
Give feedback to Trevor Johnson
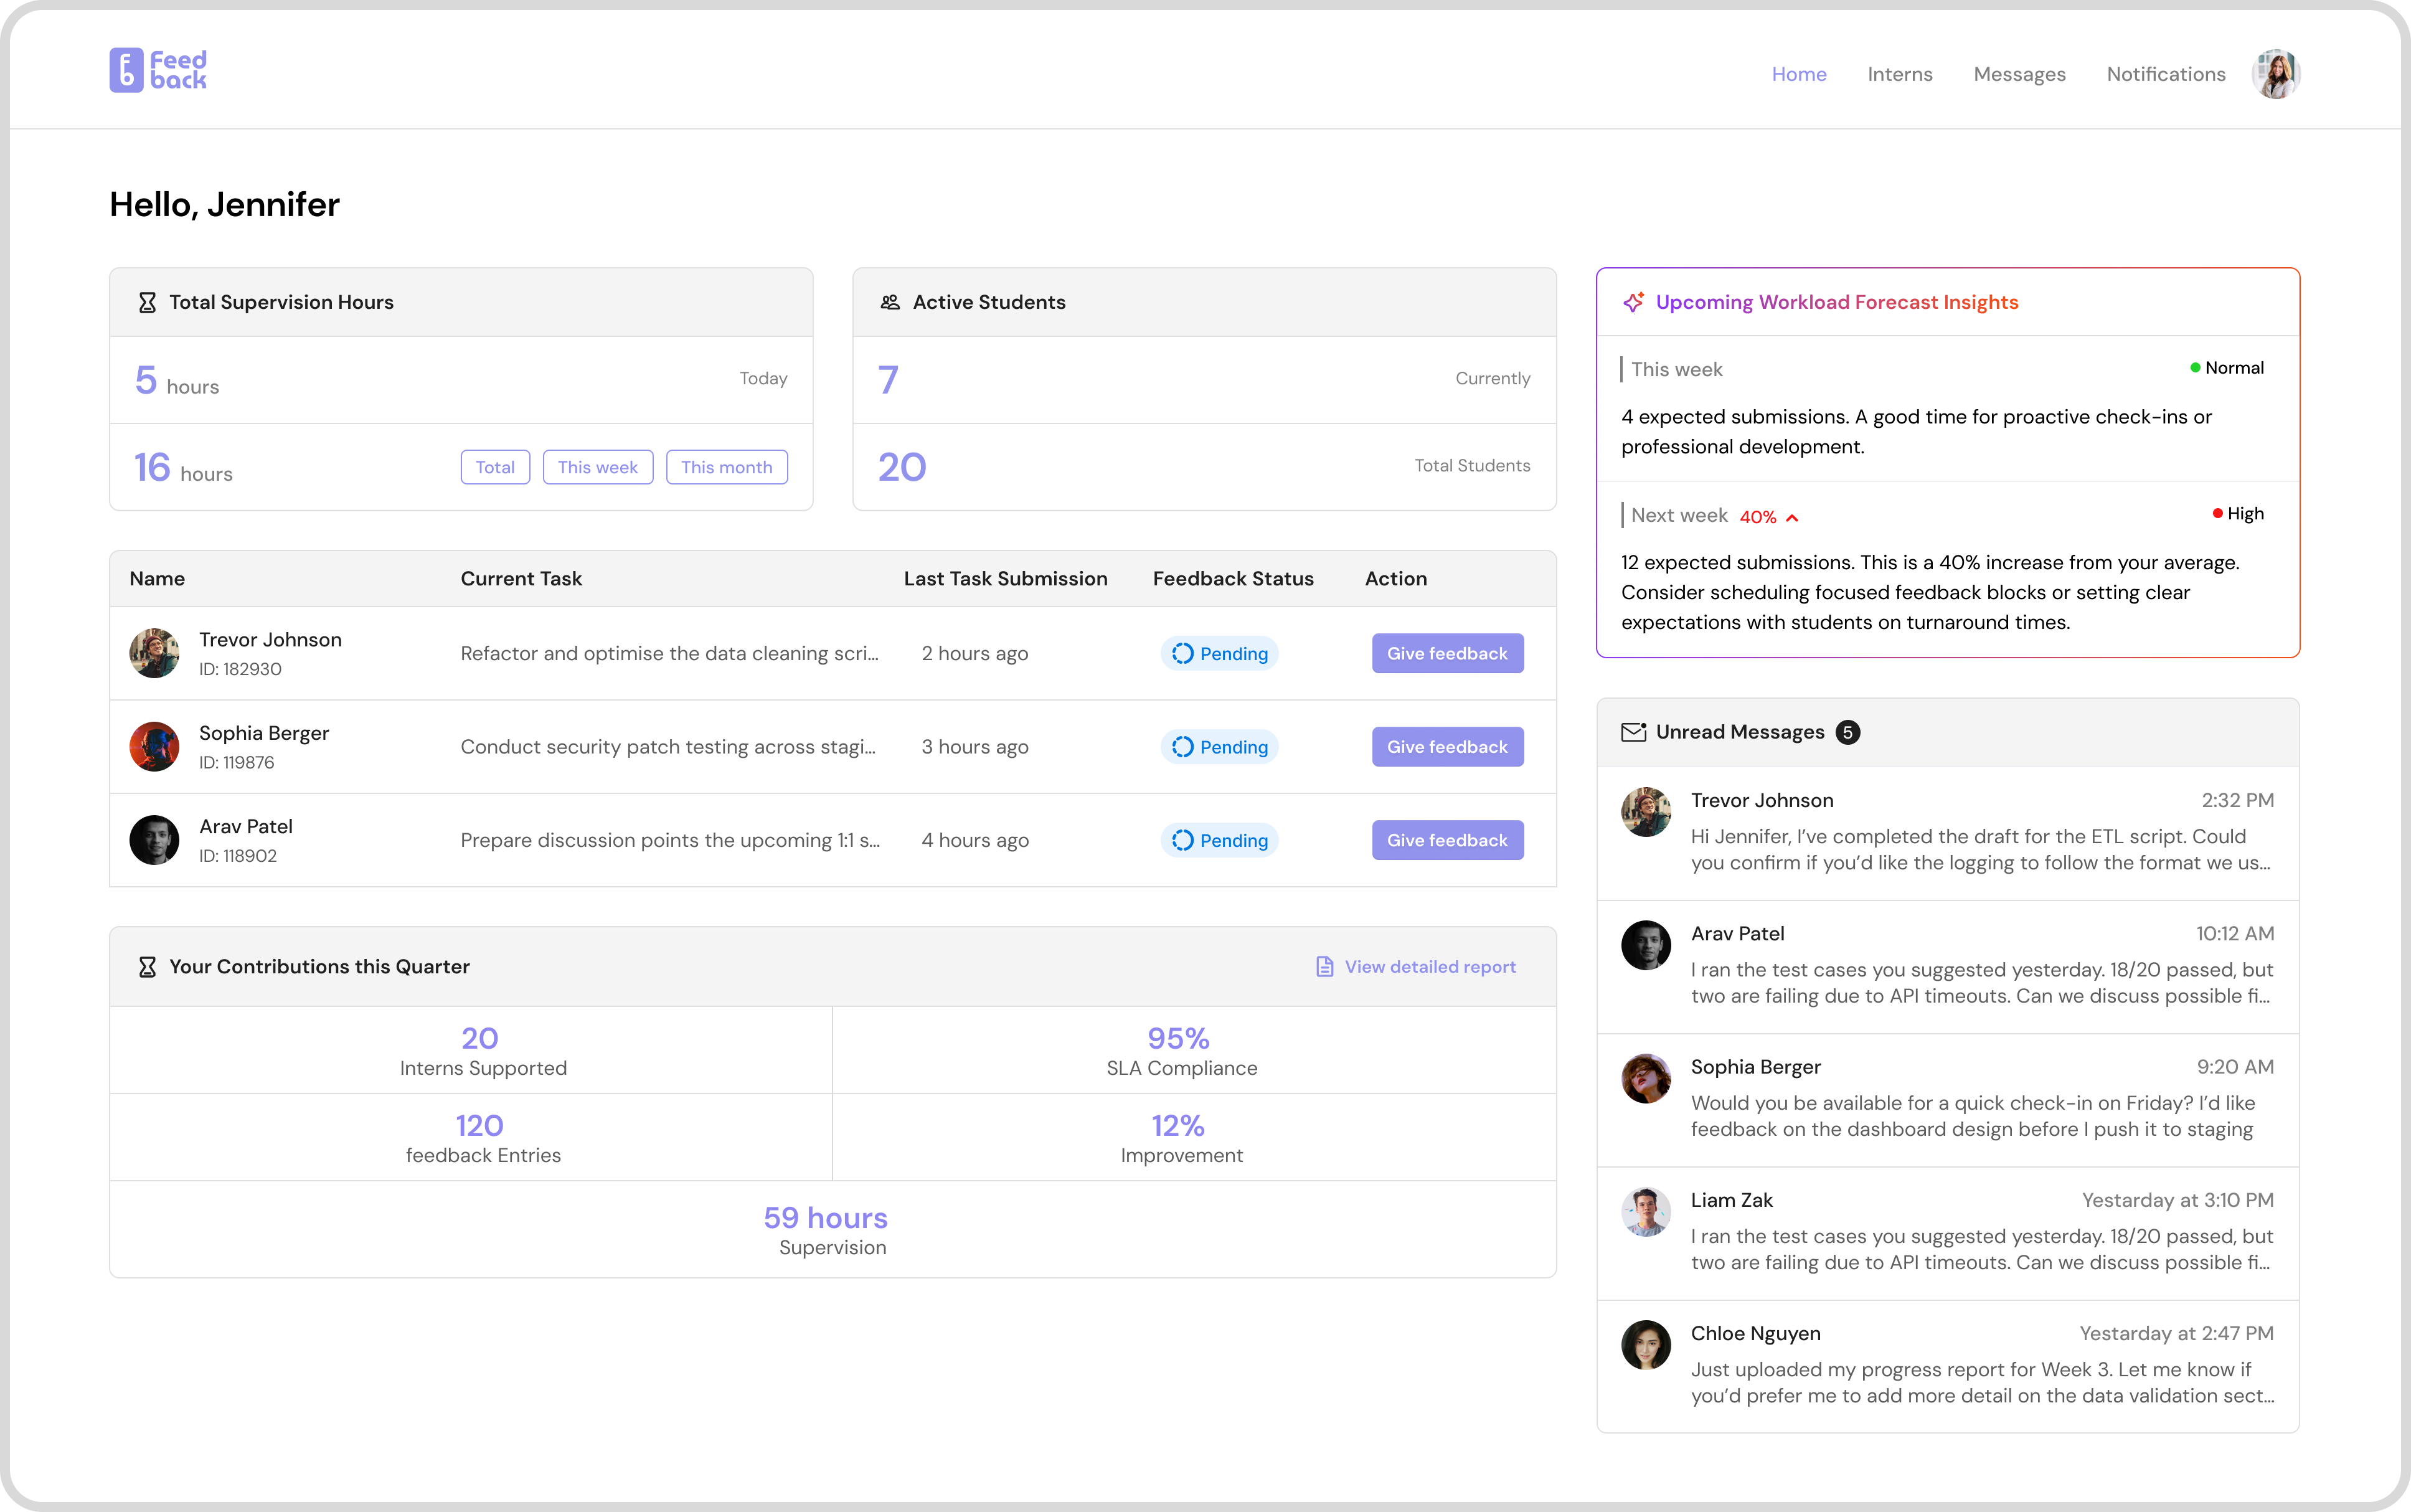click(x=1447, y=654)
